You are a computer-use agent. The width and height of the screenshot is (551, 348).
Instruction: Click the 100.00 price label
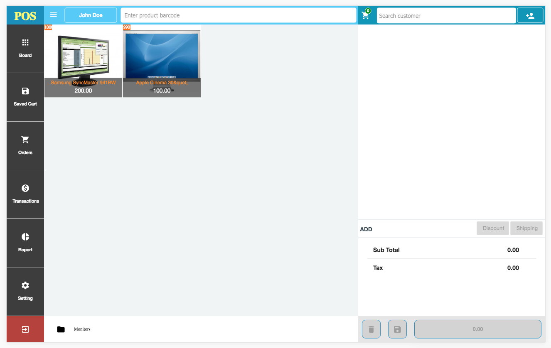(x=162, y=91)
